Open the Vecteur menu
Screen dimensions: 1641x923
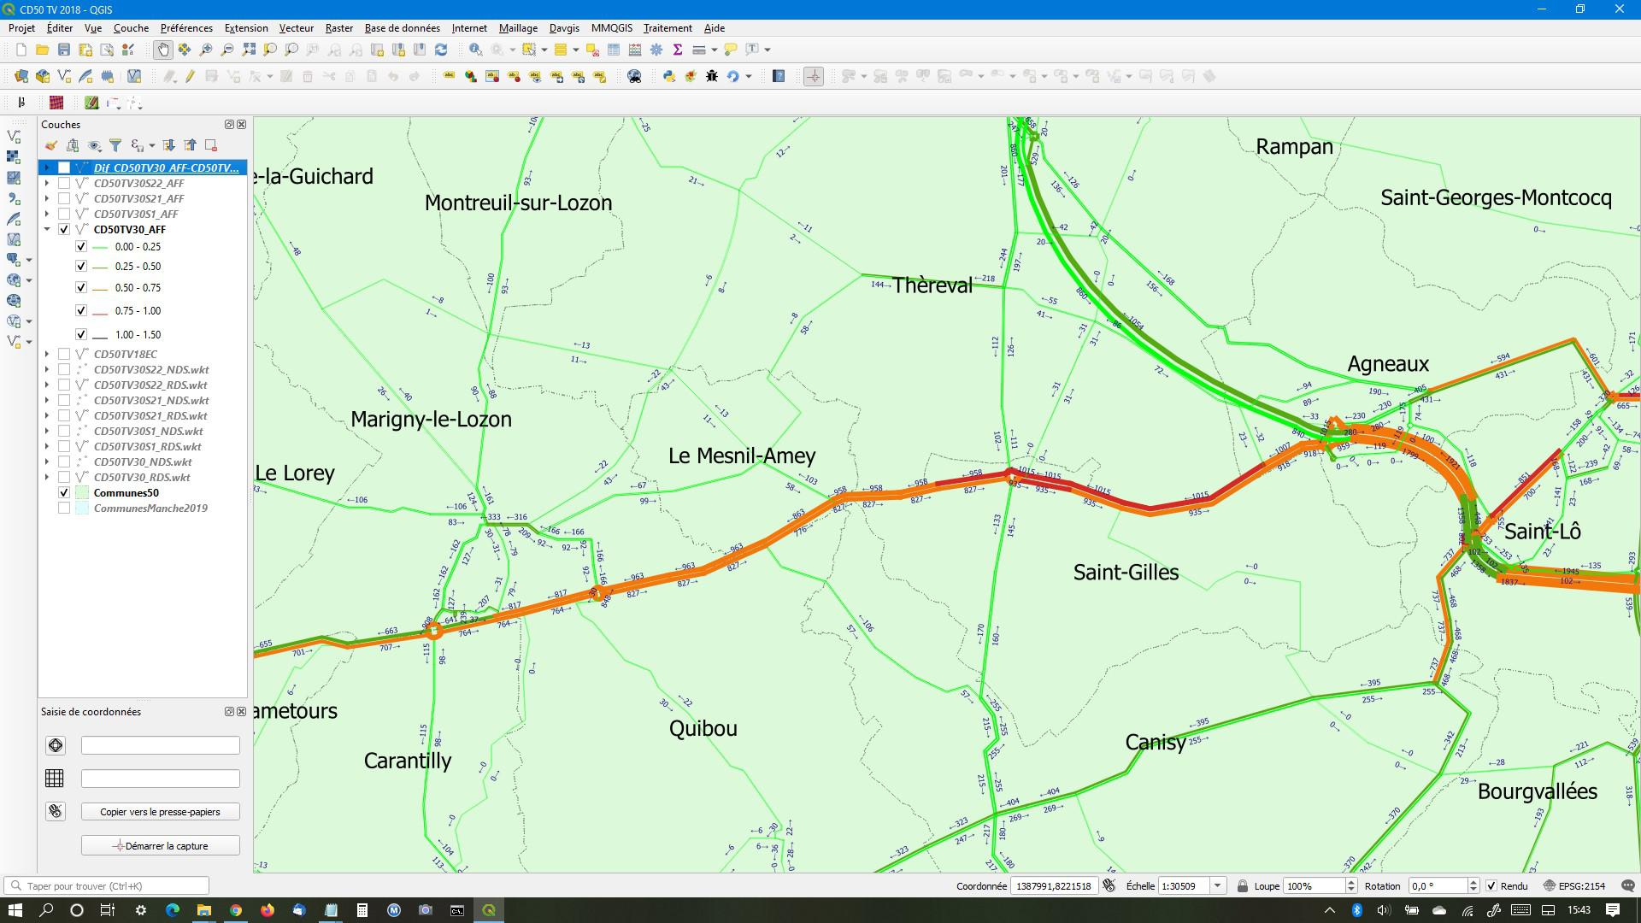(x=296, y=28)
